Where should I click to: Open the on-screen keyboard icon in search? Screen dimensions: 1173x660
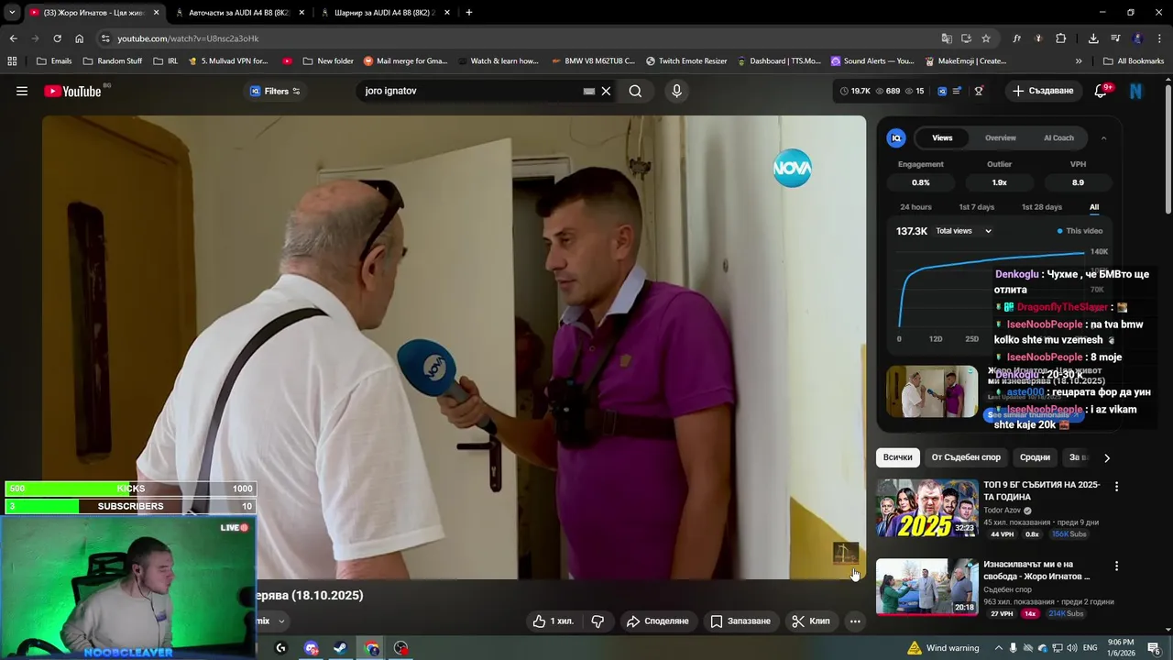(589, 91)
